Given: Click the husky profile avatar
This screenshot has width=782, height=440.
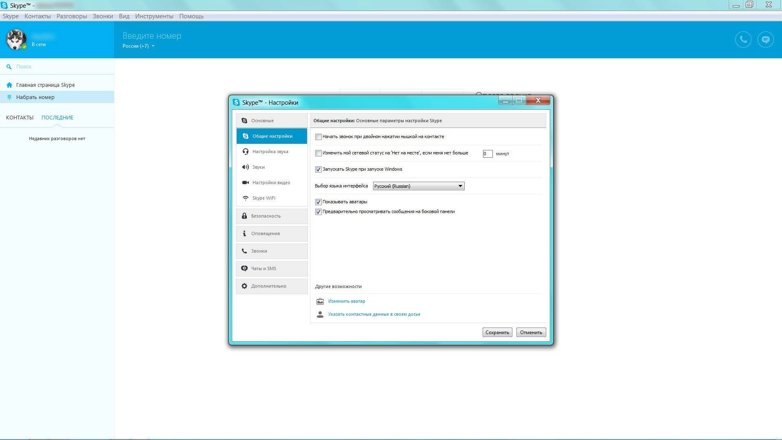Looking at the screenshot, I should click(x=16, y=40).
